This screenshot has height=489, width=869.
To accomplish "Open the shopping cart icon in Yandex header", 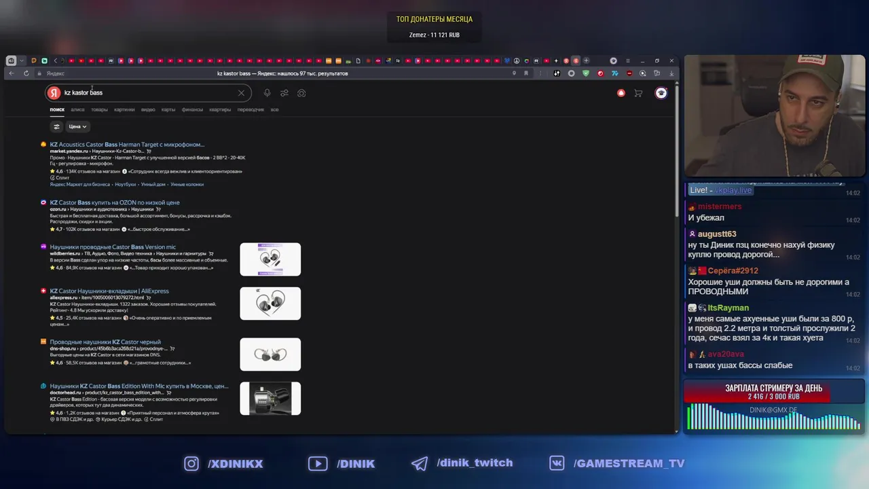I will tap(638, 93).
